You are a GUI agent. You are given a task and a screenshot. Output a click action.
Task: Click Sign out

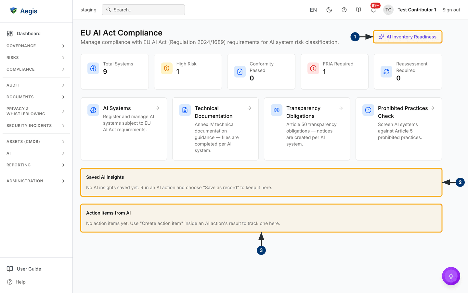point(451,10)
